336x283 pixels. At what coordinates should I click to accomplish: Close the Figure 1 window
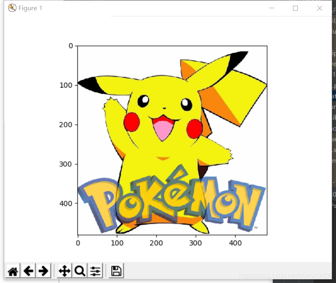pos(320,8)
